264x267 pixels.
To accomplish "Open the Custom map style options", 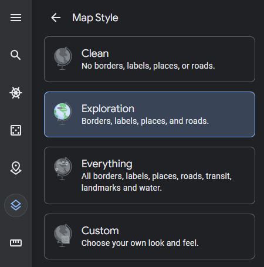I will [150, 236].
